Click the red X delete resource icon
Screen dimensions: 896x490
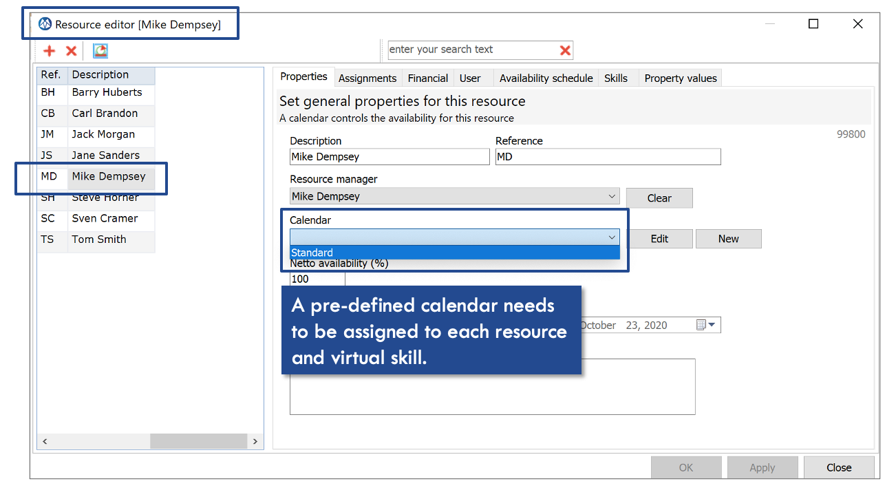(x=71, y=51)
